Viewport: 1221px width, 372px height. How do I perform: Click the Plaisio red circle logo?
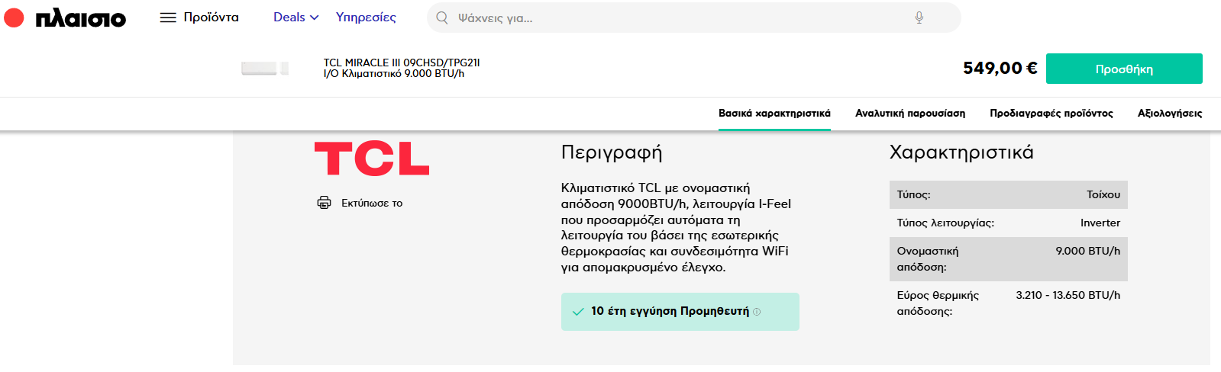pos(14,18)
